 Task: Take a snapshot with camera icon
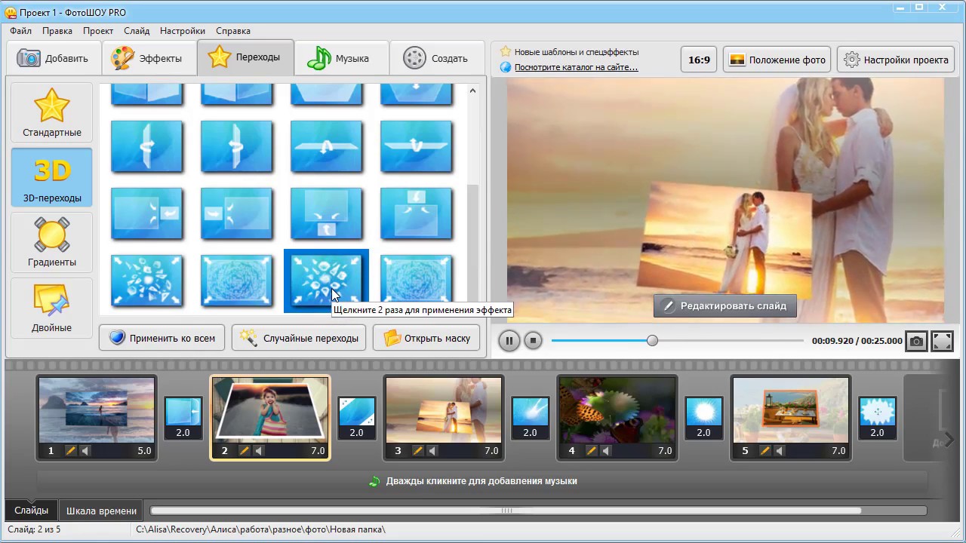[x=916, y=341]
